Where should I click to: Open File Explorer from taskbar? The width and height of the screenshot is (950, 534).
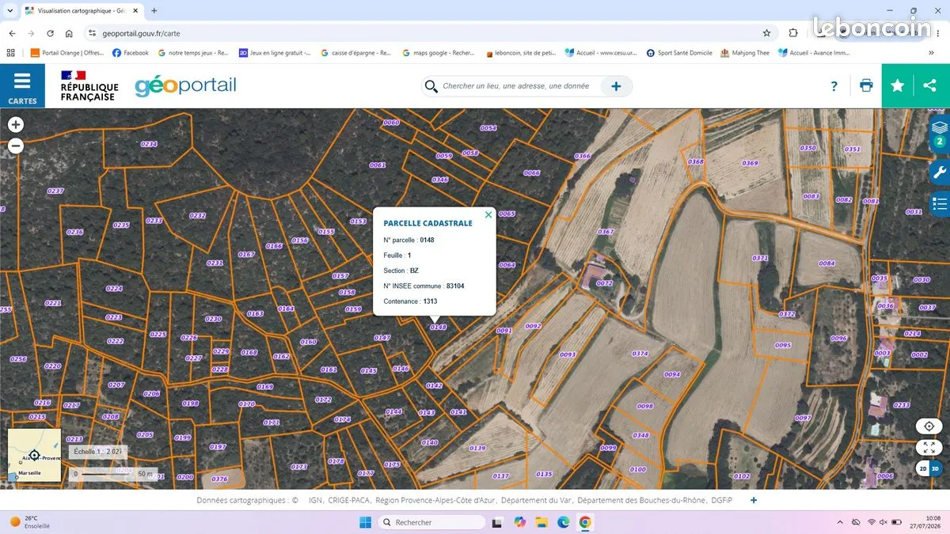(x=541, y=522)
